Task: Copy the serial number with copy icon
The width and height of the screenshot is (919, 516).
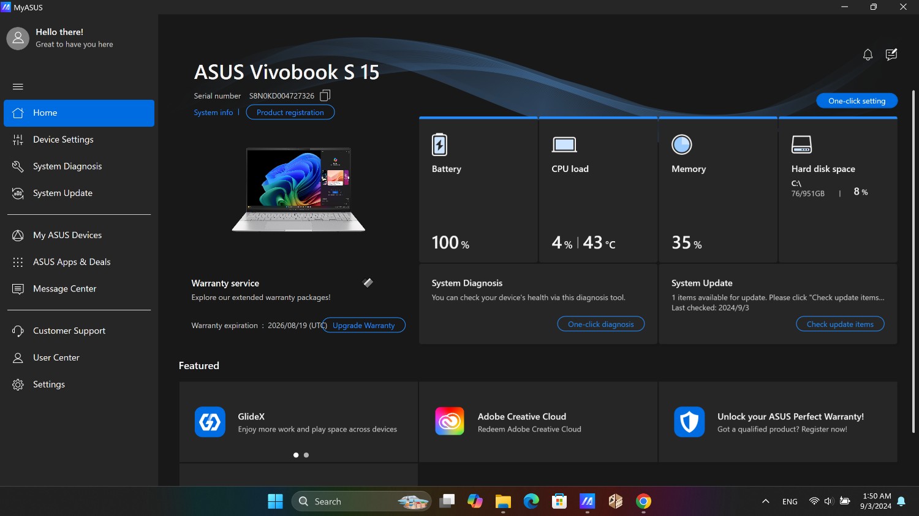Action: tap(325, 95)
